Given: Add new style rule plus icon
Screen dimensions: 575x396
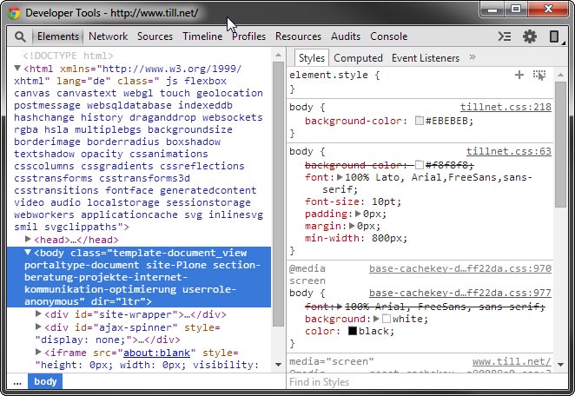Looking at the screenshot, I should [519, 76].
